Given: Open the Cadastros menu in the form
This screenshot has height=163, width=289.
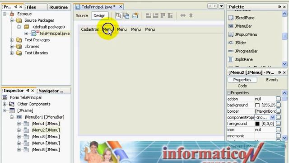Looking at the screenshot, I should tap(90, 29).
